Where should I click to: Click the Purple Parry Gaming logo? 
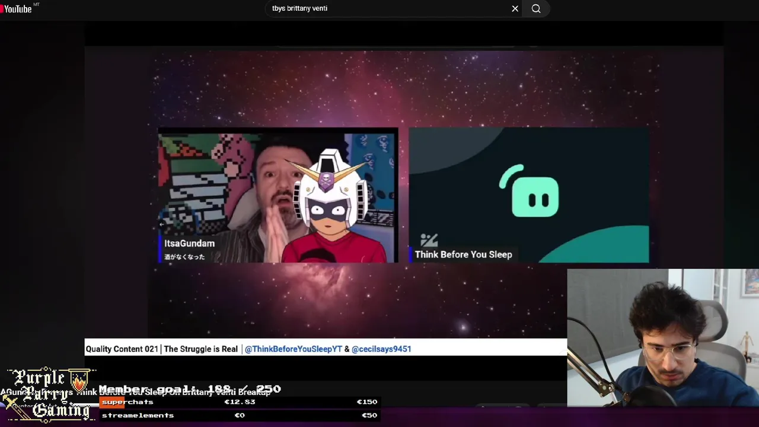pyautogui.click(x=49, y=394)
